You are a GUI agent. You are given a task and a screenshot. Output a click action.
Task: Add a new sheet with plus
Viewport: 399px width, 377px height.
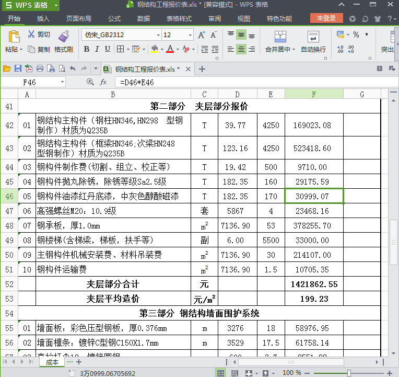pos(79,362)
